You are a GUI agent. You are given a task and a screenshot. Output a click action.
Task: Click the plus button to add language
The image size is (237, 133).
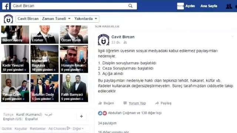click(x=81, y=116)
